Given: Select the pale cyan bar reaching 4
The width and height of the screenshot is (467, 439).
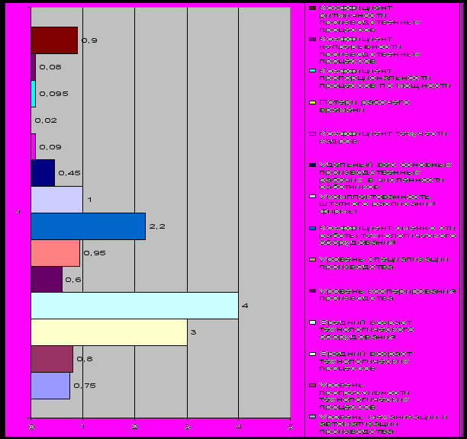Looking at the screenshot, I should [x=134, y=306].
